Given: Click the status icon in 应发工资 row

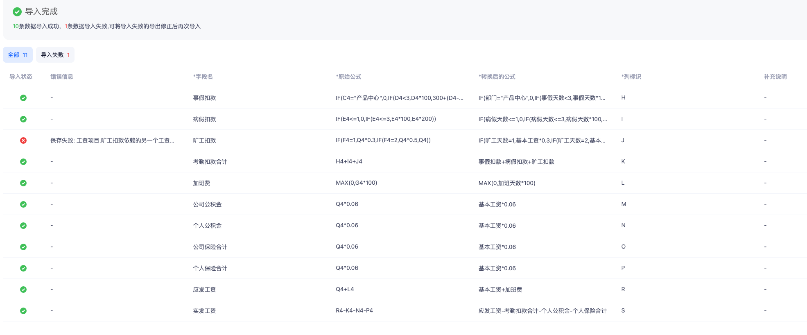Looking at the screenshot, I should [x=23, y=290].
